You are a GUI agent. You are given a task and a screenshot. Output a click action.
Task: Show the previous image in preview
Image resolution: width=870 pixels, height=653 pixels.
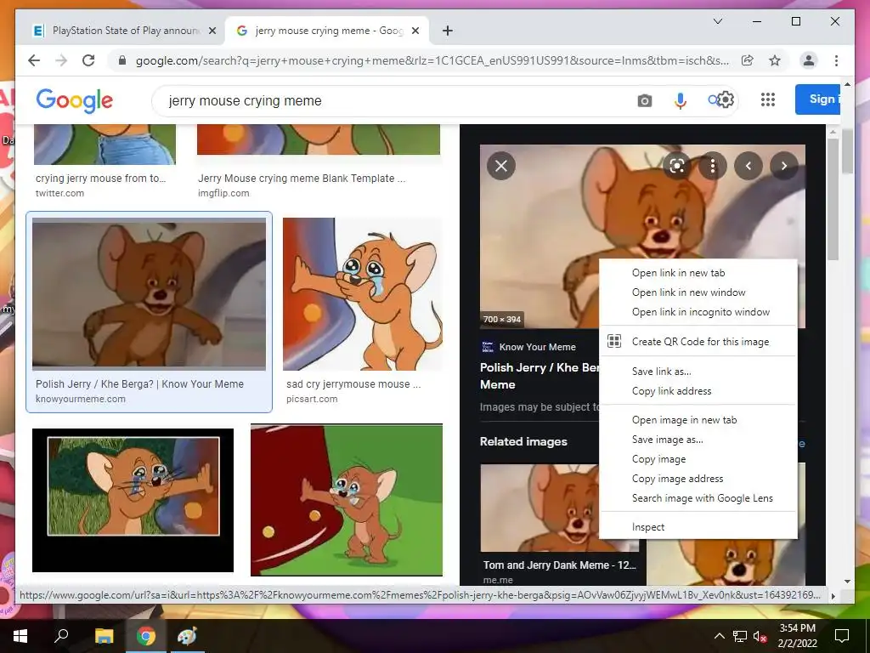(748, 166)
